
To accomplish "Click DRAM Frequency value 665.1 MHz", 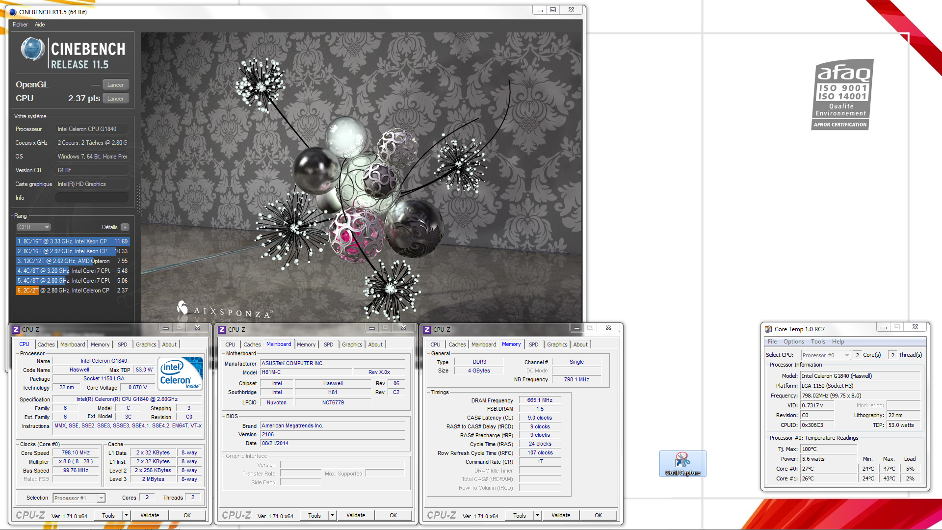I will tap(540, 400).
